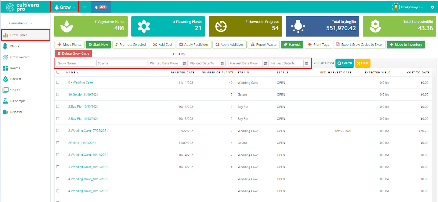This screenshot has height=202, width=438.
Task: Open calendar picker for Planted Date From
Action: pyautogui.click(x=184, y=63)
